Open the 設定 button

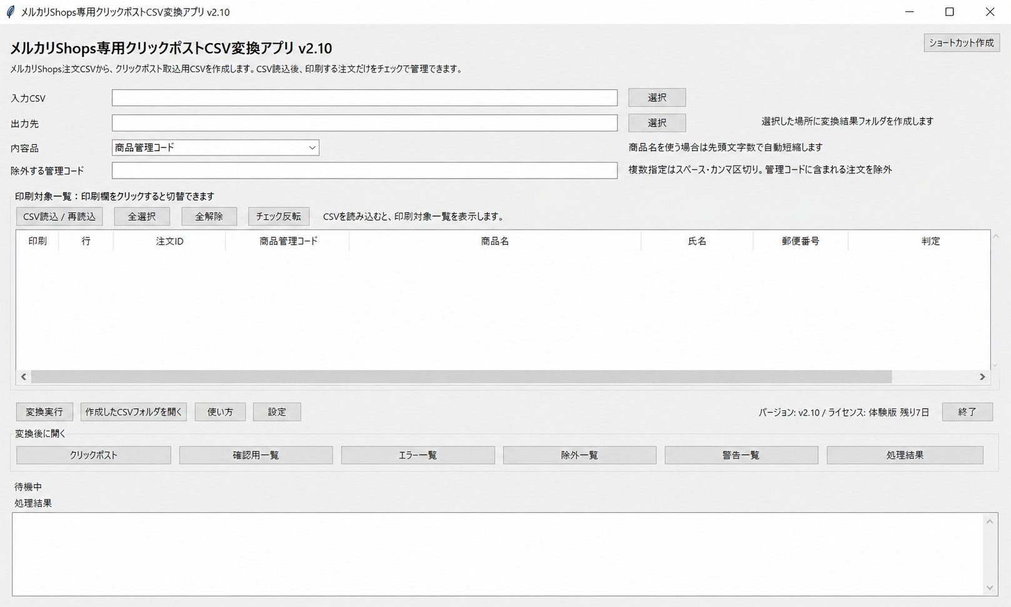[x=277, y=412]
